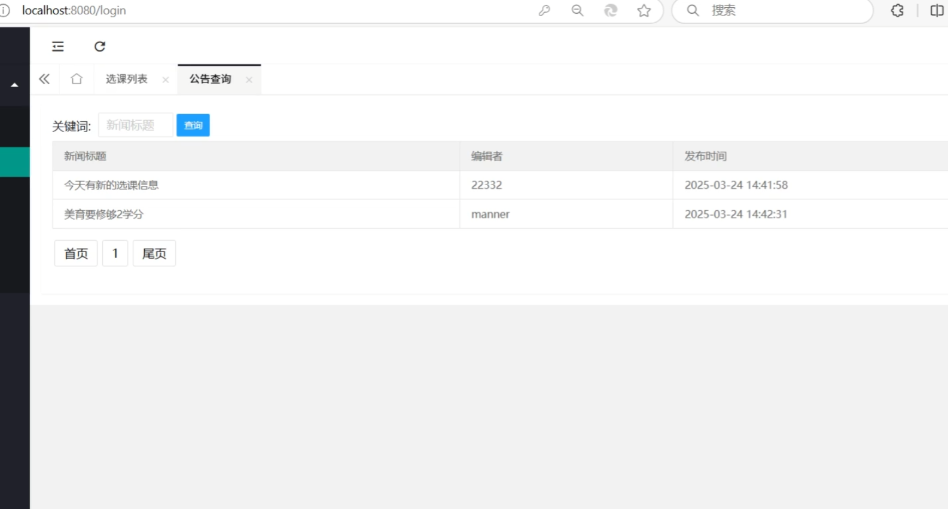Open the browser split view icon

pos(937,11)
